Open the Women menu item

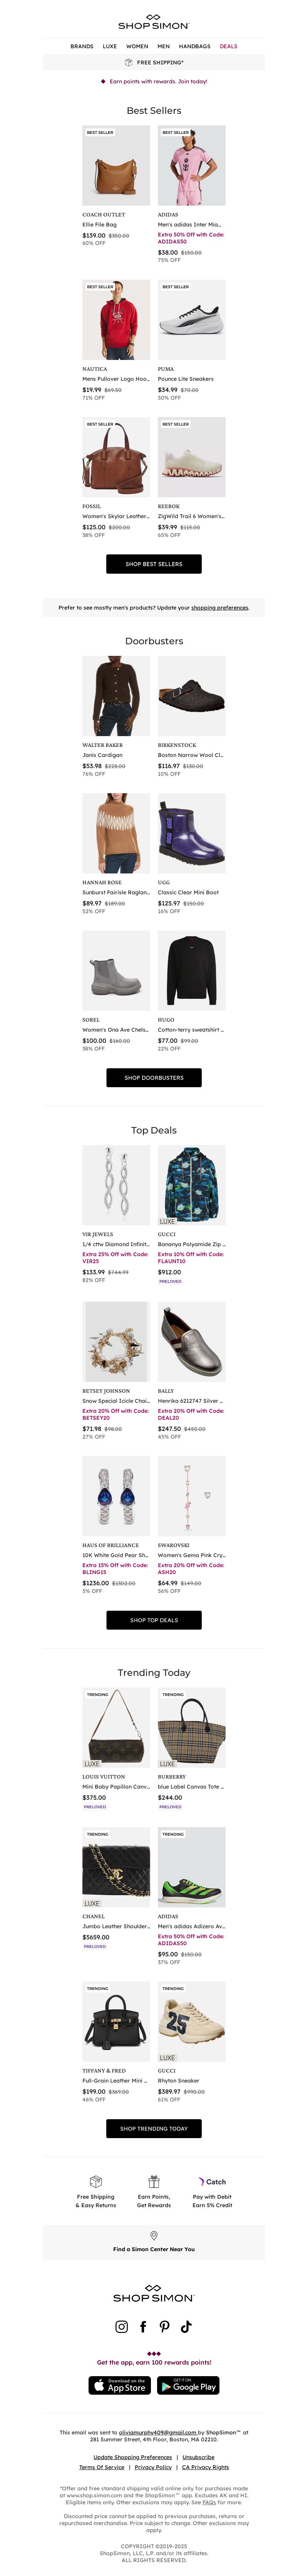coord(137,46)
